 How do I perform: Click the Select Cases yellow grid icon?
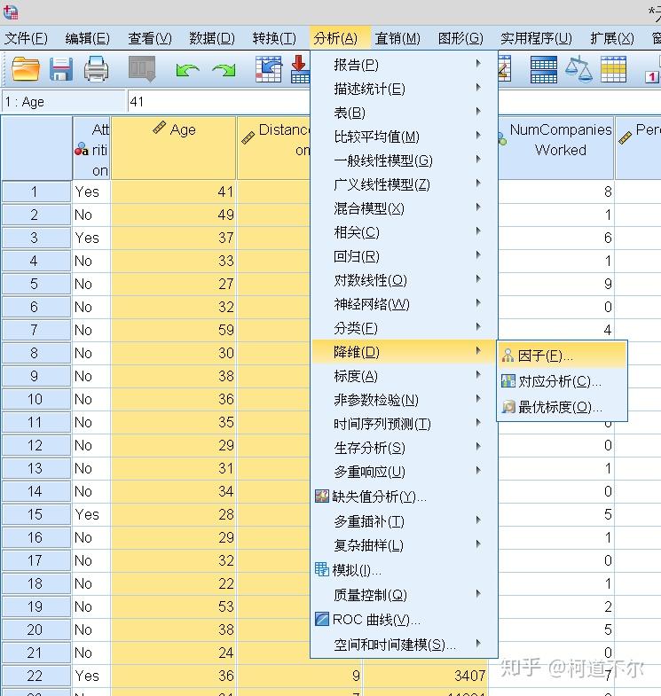tap(613, 69)
